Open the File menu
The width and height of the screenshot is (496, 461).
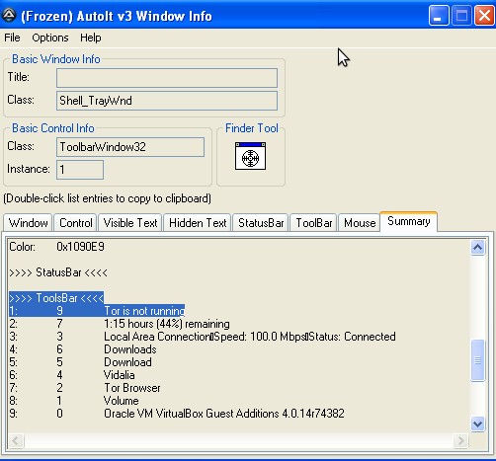click(x=12, y=38)
